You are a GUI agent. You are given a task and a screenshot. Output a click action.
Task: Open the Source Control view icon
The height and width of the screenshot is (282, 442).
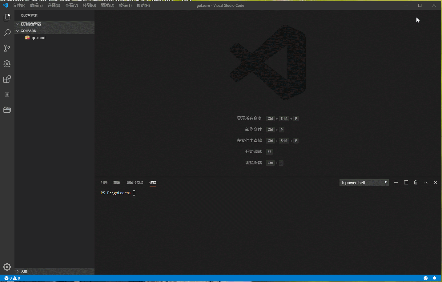click(7, 48)
